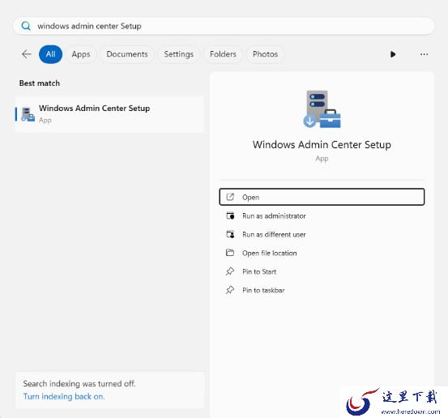This screenshot has width=448, height=418.
Task: Show more filters with play arrow
Action: (393, 54)
